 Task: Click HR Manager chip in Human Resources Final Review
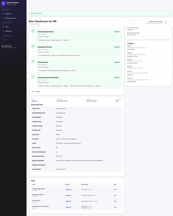click(85, 86)
